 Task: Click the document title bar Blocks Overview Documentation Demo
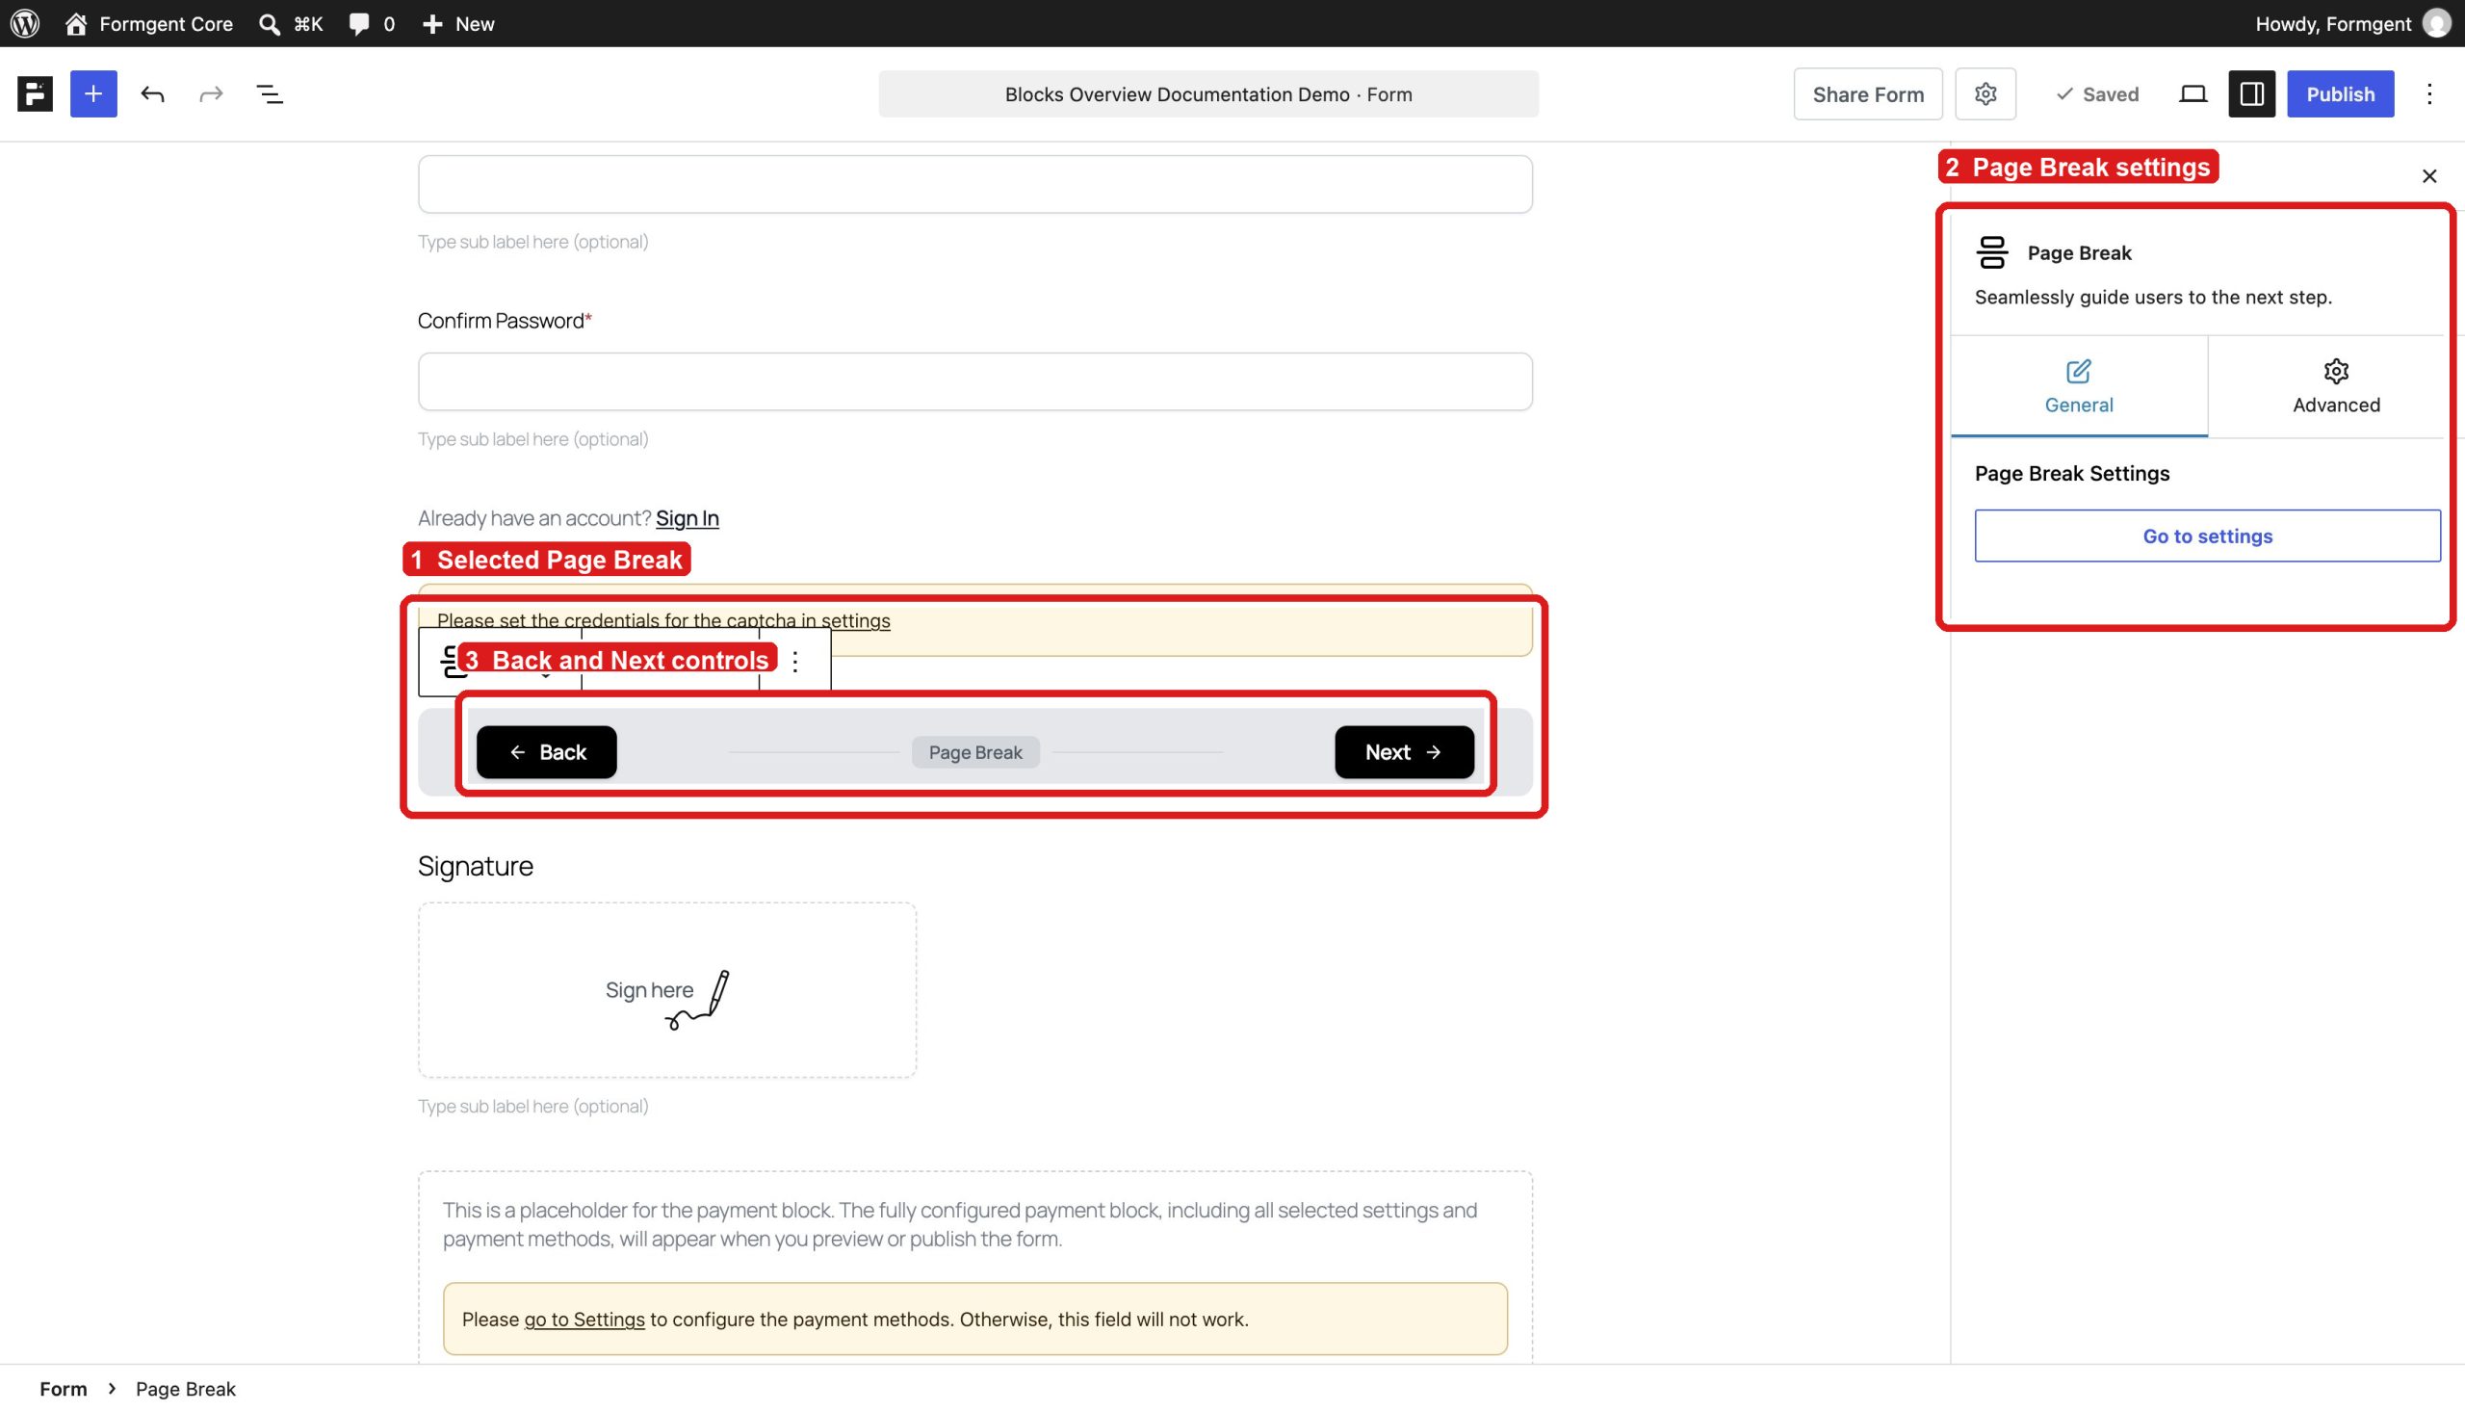[x=1207, y=94]
